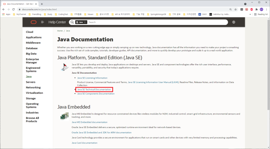The image size is (270, 149).
Task: Close the Java Documentation tab
Action: click(36, 4)
